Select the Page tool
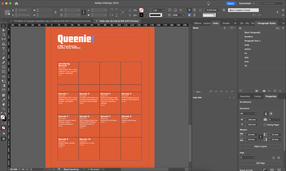 pyautogui.click(x=3, y=35)
